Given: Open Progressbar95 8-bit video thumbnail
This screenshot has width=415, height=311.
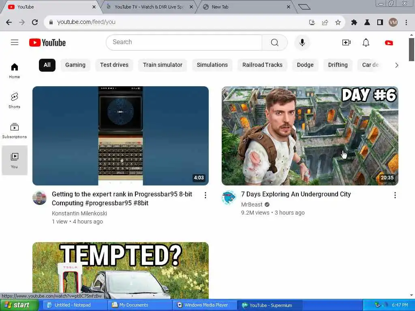Looking at the screenshot, I should click(x=120, y=136).
